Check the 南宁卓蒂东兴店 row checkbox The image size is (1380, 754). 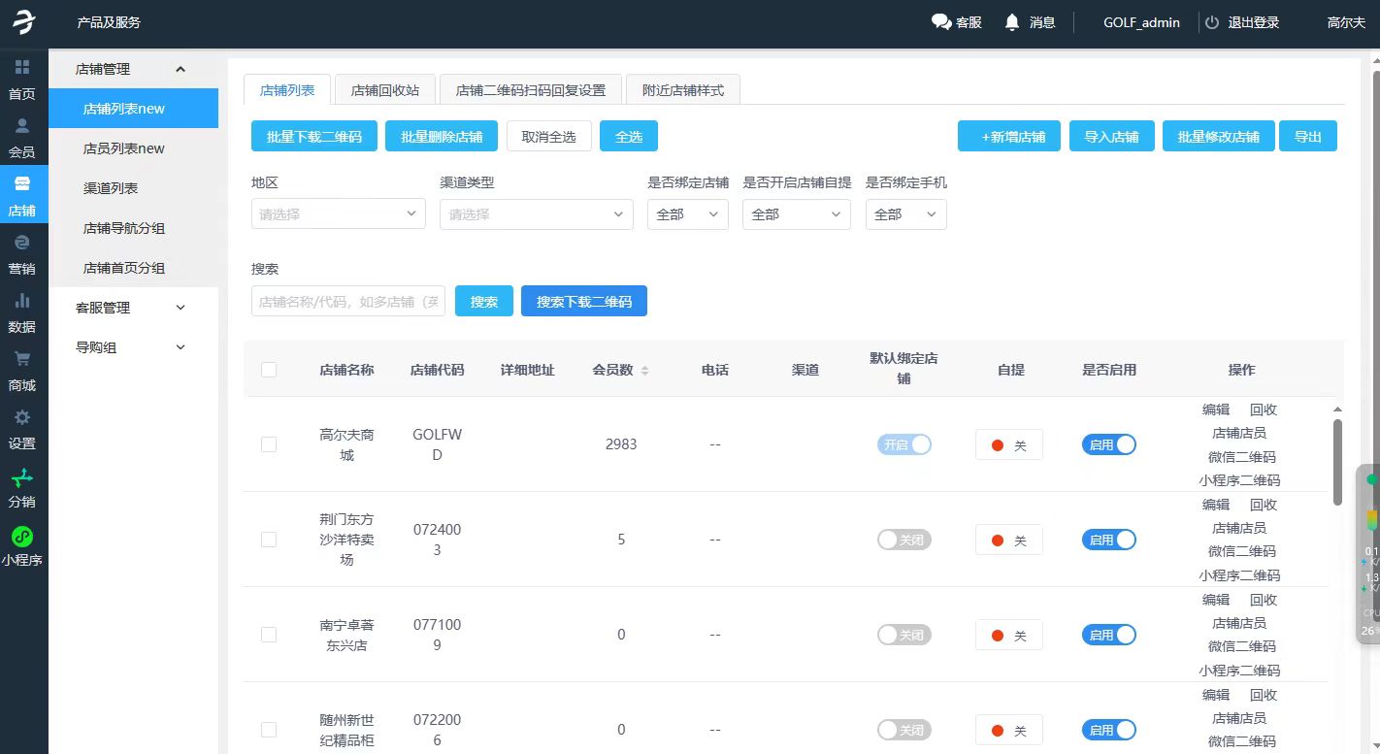(x=269, y=634)
